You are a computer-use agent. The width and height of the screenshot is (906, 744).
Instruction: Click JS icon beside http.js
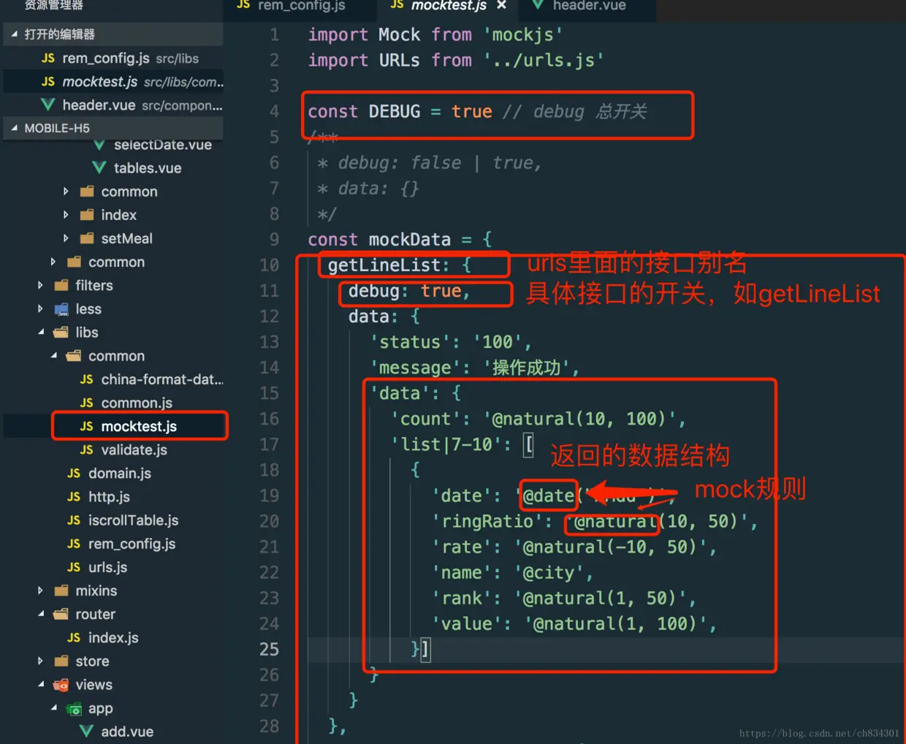click(x=74, y=497)
